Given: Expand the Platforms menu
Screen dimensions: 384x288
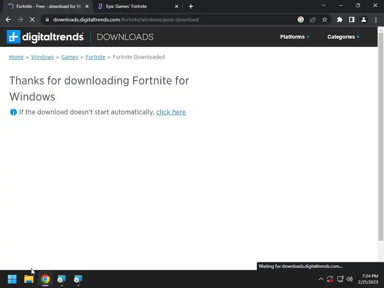Looking at the screenshot, I should [295, 37].
